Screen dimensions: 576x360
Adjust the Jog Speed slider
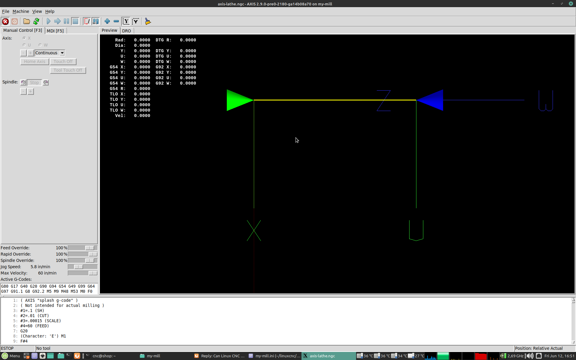tap(79, 267)
